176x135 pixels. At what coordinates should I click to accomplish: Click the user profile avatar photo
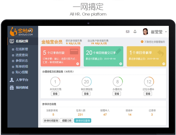click(145, 32)
